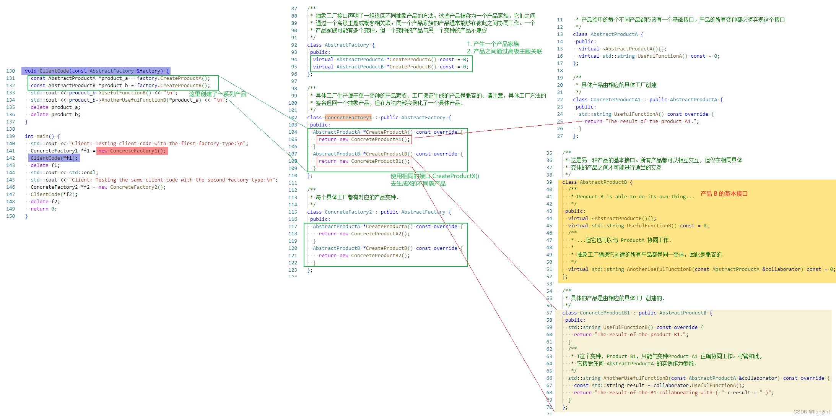The width and height of the screenshot is (836, 418).
Task: Click virtual AnotherUsefulFunctionB declaration on line 51
Action: coord(701,269)
